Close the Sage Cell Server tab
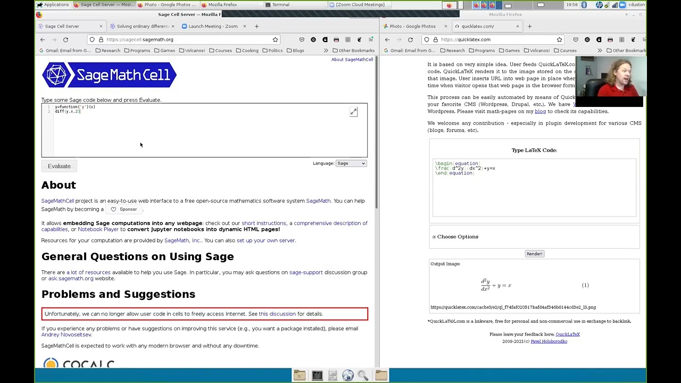Viewport: 681px width, 383px height. (101, 26)
